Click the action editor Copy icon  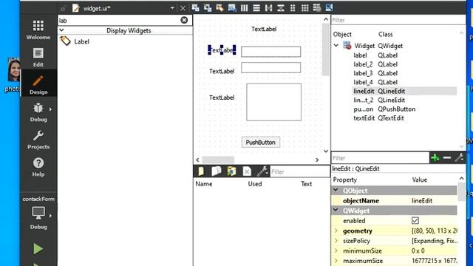coord(217,171)
